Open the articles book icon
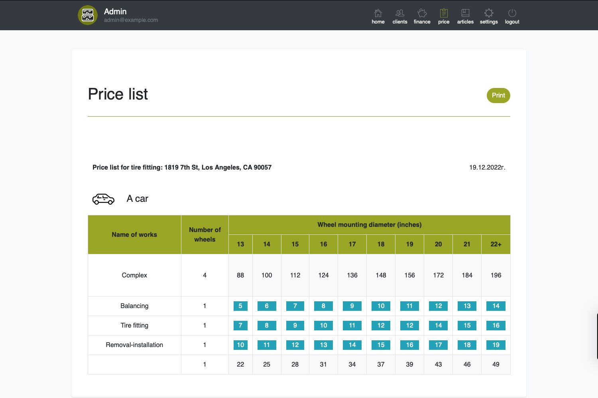598x398 pixels. pyautogui.click(x=465, y=14)
